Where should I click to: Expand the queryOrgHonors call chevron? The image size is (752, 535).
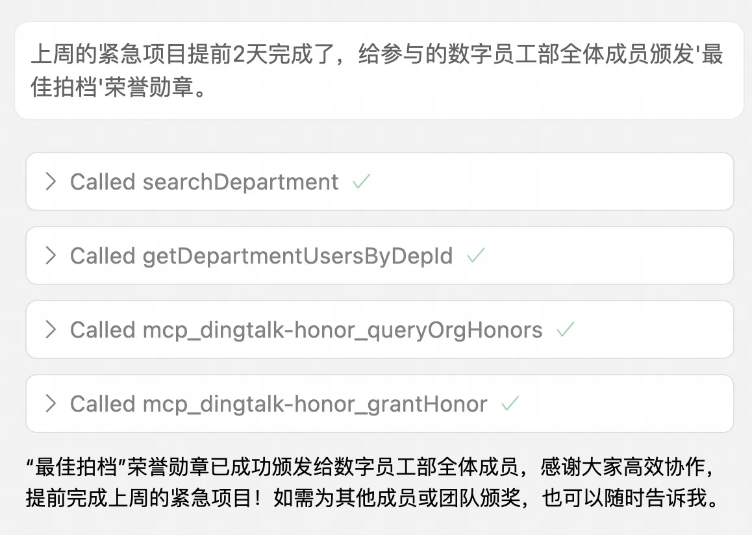coord(50,330)
